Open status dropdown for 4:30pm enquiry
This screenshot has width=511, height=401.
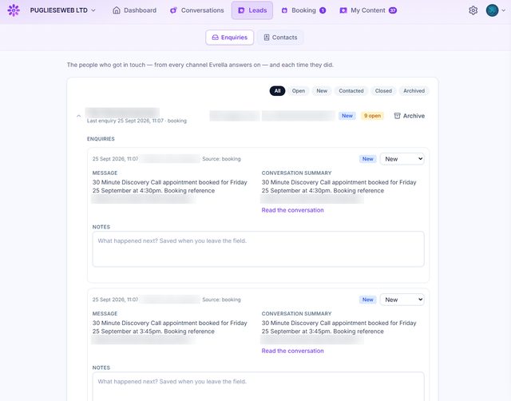pyautogui.click(x=402, y=159)
